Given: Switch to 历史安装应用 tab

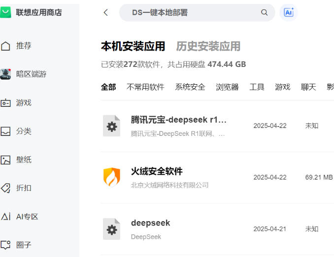Looking at the screenshot, I should point(208,46).
